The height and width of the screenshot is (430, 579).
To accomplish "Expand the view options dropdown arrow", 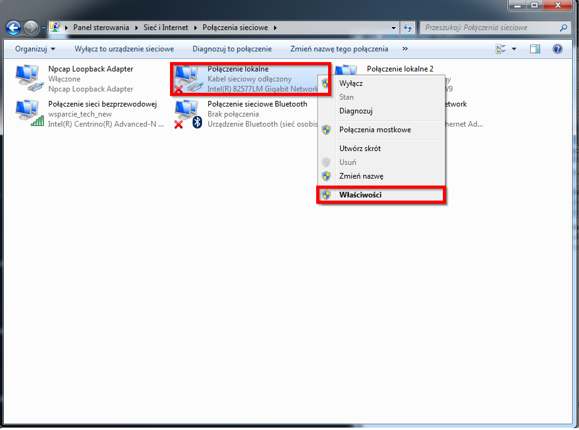I will [514, 49].
